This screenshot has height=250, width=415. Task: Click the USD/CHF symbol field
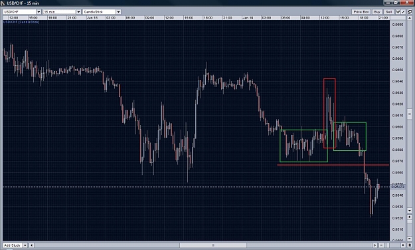pos(19,12)
